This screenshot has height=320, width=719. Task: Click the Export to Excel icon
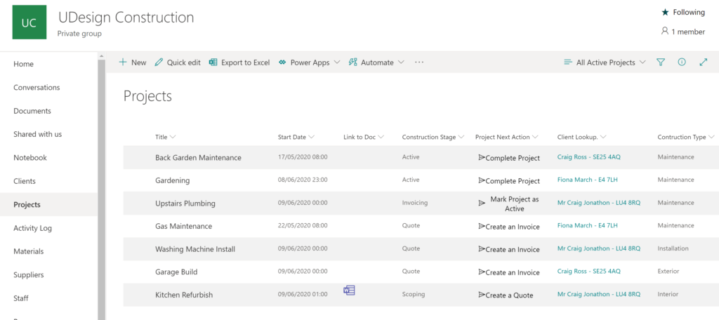click(213, 62)
